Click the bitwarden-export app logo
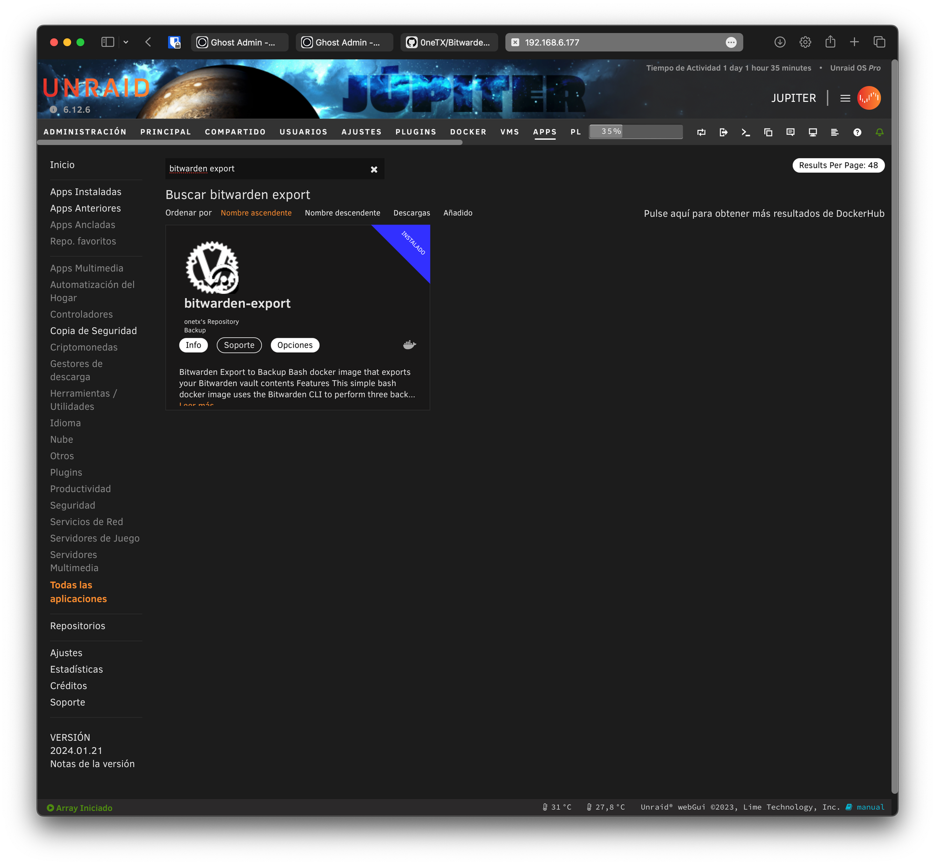 point(212,267)
